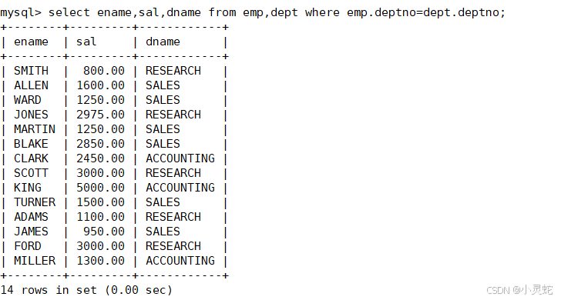Click the mysql> prompt text

(21, 13)
